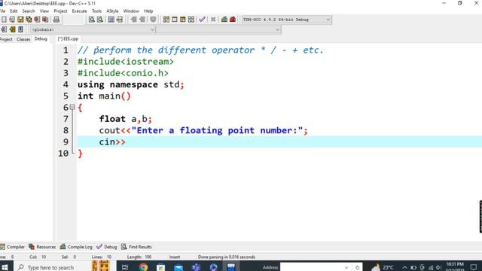
Task: Start debugging with the checkmark icon
Action: 202,20
